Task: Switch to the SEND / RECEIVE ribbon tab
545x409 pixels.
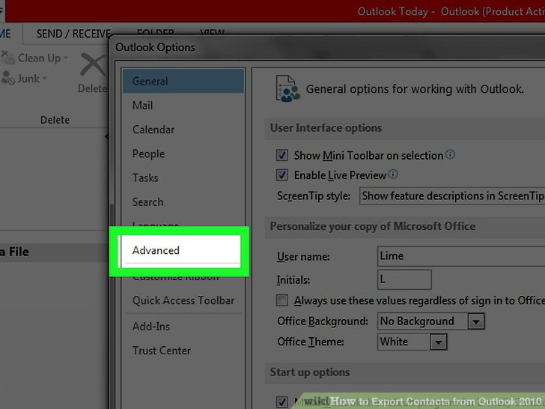Action: [x=73, y=34]
